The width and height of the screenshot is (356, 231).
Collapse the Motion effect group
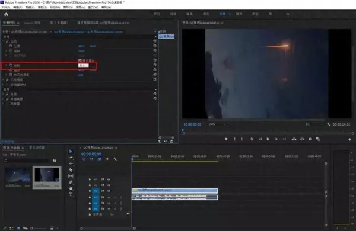[x=4, y=41]
